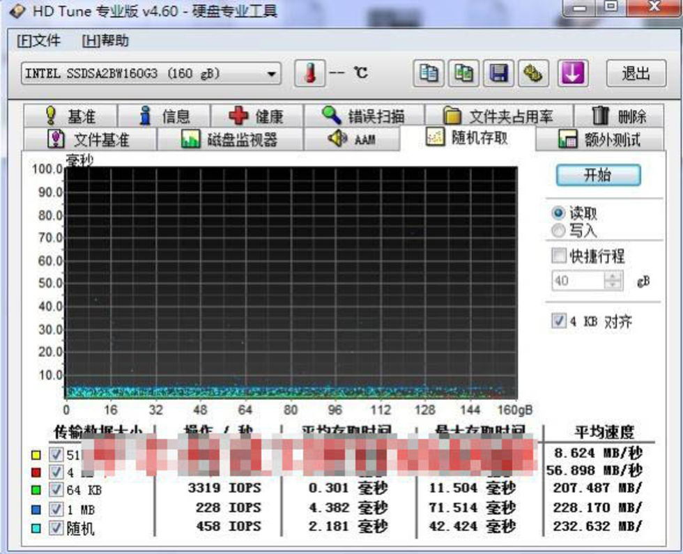Screen dimensions: 683x554
Task: Uncheck the 64 KB transfer size checkbox
Action: point(57,491)
